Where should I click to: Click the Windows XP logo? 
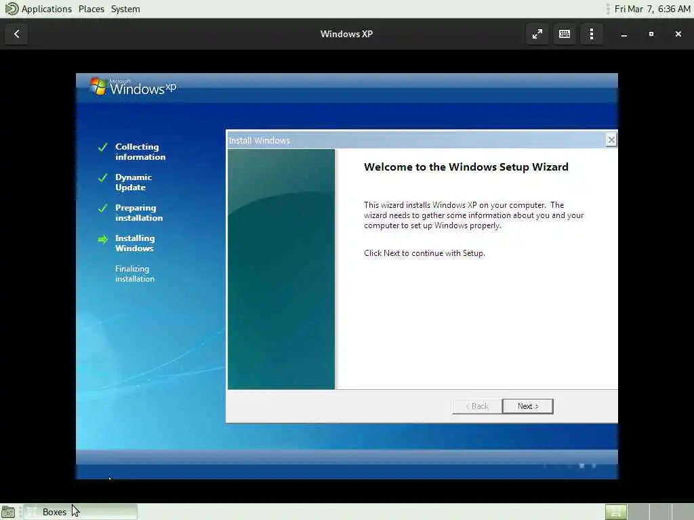point(133,87)
